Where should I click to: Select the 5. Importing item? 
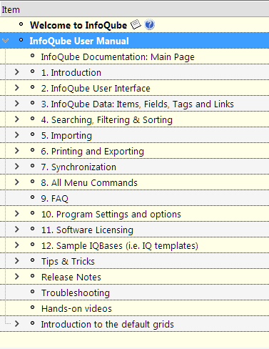[x=66, y=136]
